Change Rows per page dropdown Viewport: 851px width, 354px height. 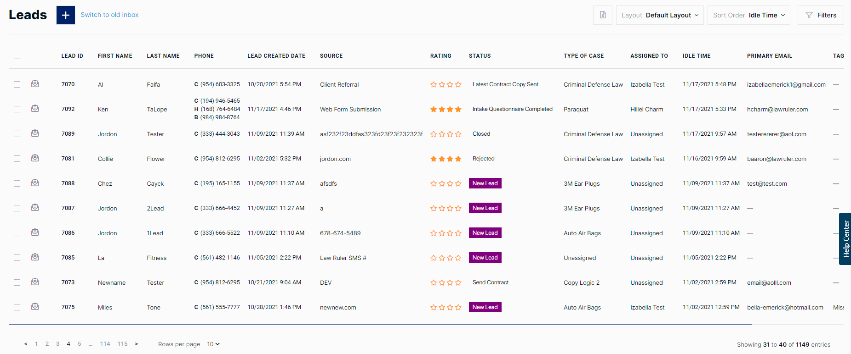point(213,344)
